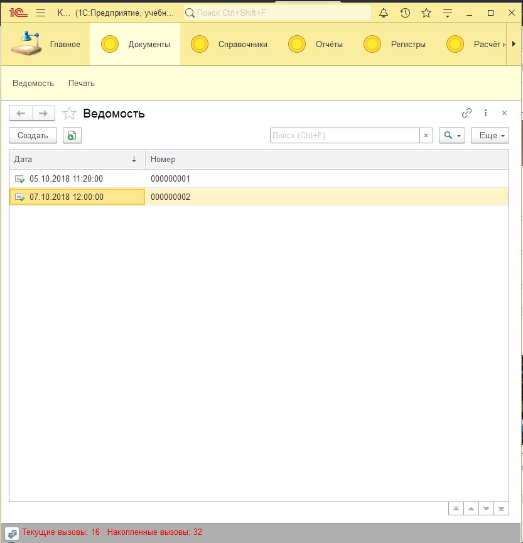523x543 pixels.
Task: Select row dated 07.10.2018 12:00:00
Action: 259,197
